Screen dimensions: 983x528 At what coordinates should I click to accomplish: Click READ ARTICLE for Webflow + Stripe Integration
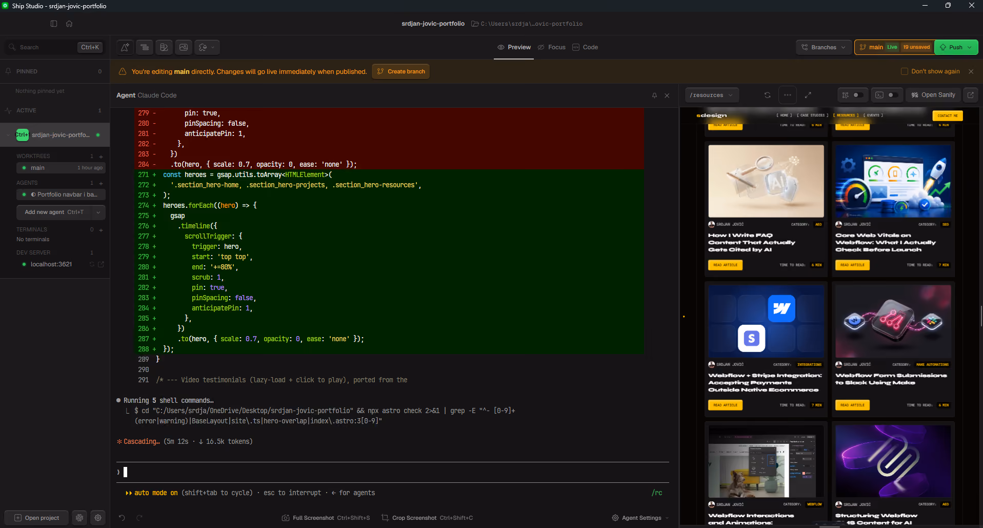pos(725,405)
